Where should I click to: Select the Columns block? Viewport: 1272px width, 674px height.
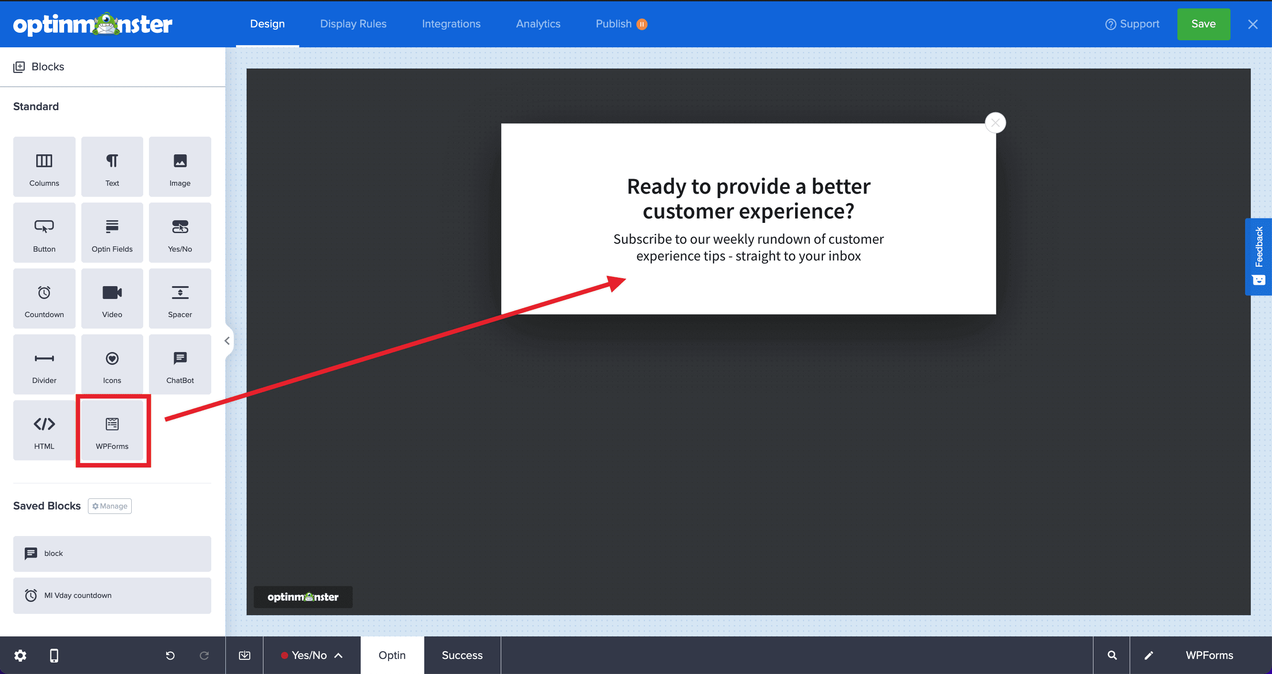point(44,167)
